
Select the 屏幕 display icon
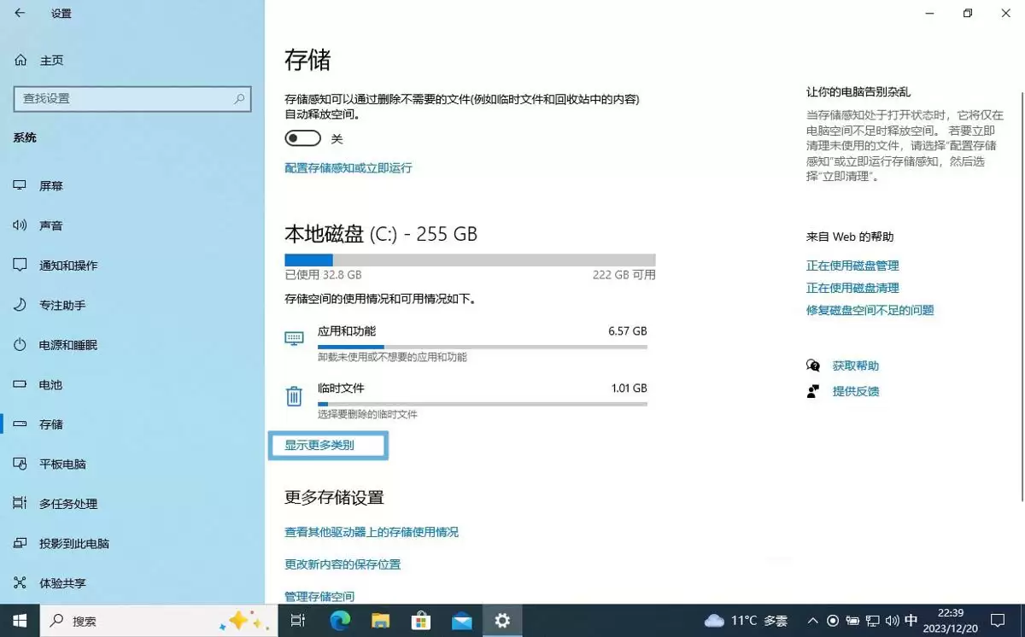(x=20, y=186)
